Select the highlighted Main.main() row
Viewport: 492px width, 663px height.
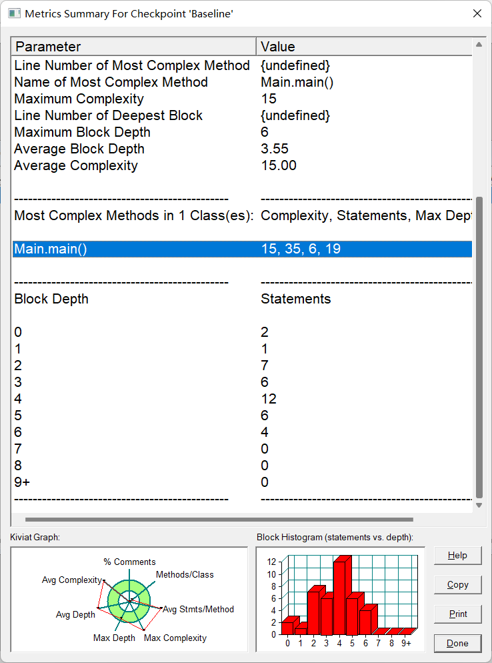click(x=242, y=249)
